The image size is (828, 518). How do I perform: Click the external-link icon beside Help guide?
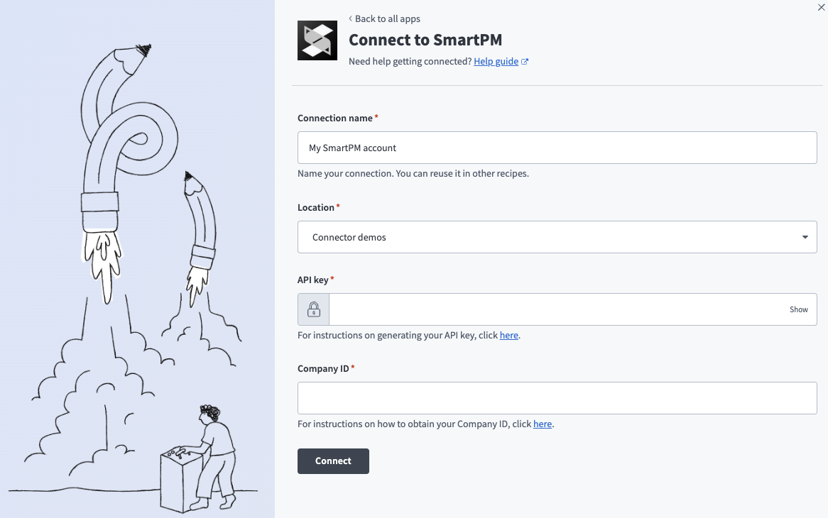point(525,60)
